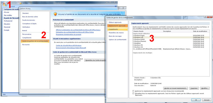Click the orange shield icon in Options Access
The image size is (213, 103).
[55, 14]
